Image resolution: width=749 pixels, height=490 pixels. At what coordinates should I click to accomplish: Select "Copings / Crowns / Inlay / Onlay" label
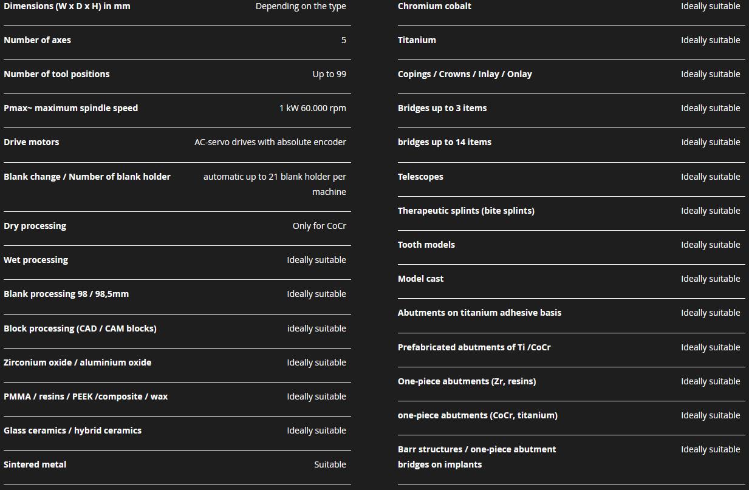465,74
